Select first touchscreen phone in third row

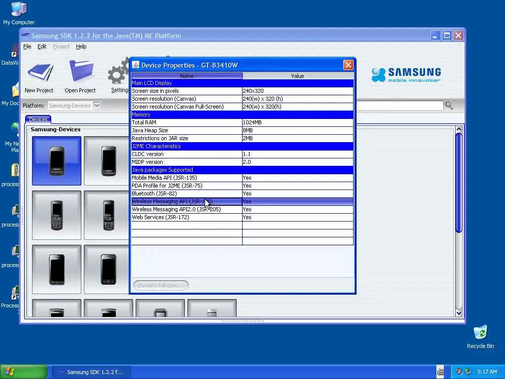[57, 269]
